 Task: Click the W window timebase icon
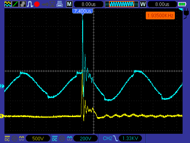[143, 4]
